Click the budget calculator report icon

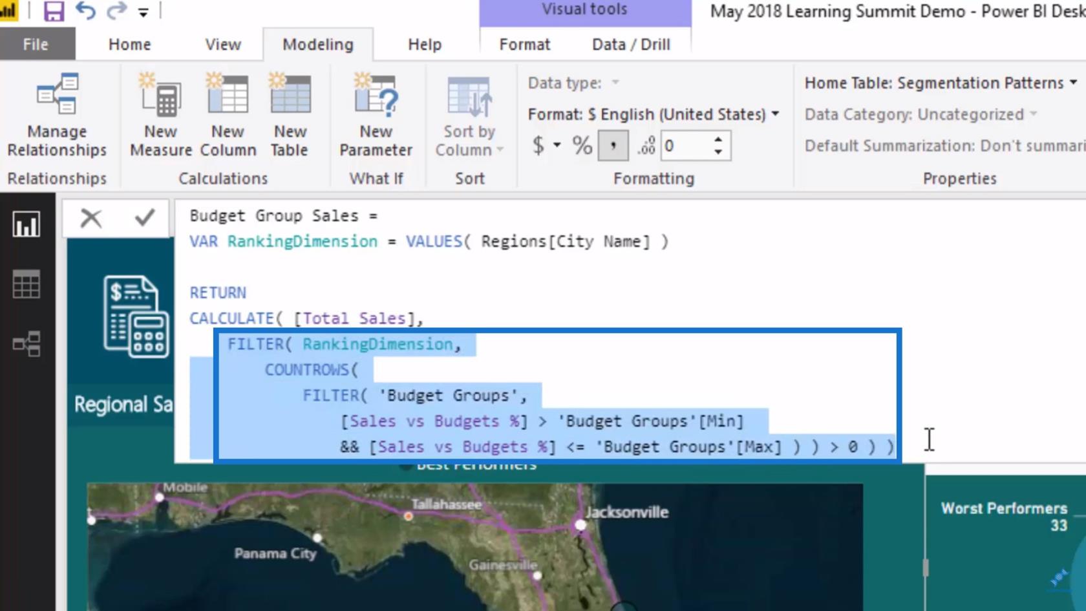(135, 316)
